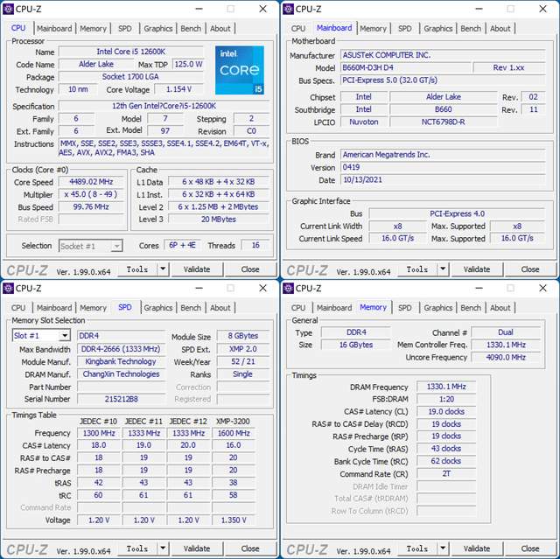Click the Core Voltage value 1.154 V
This screenshot has width=560, height=559.
[x=178, y=89]
